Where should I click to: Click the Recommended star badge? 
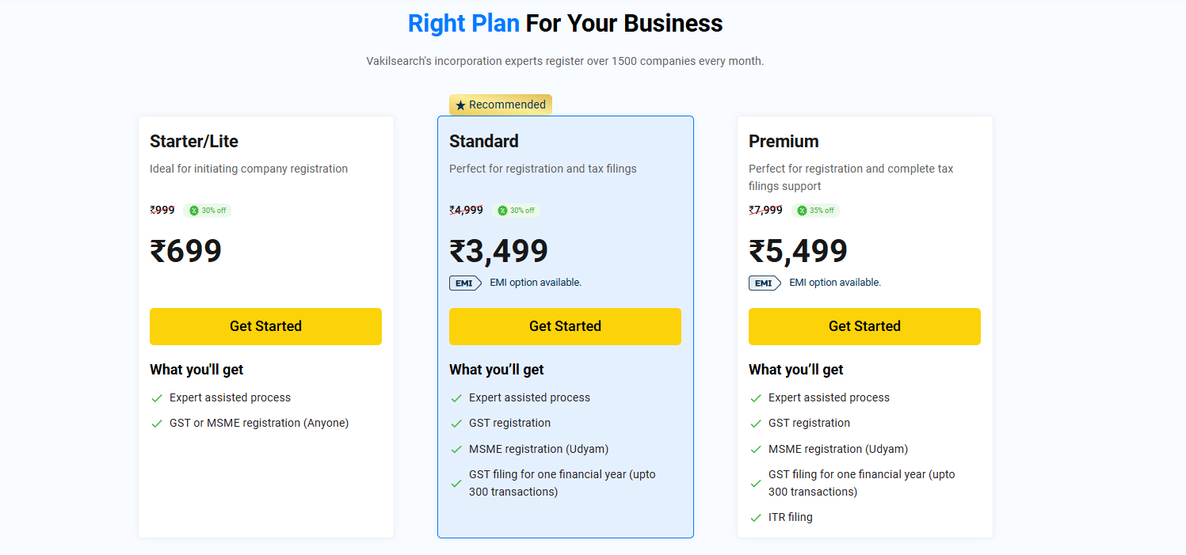500,105
